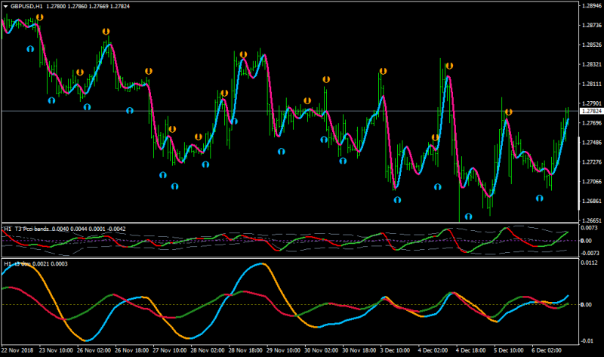This screenshot has width=604, height=357.
Task: Click price axis label 1.27696
Action: coord(592,123)
